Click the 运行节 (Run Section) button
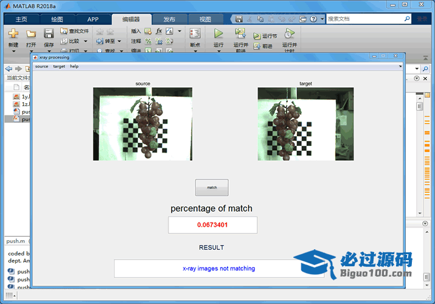The width and height of the screenshot is (435, 304). pos(265,36)
